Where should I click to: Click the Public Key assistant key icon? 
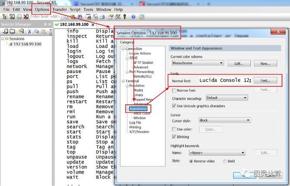[x=125, y=17]
